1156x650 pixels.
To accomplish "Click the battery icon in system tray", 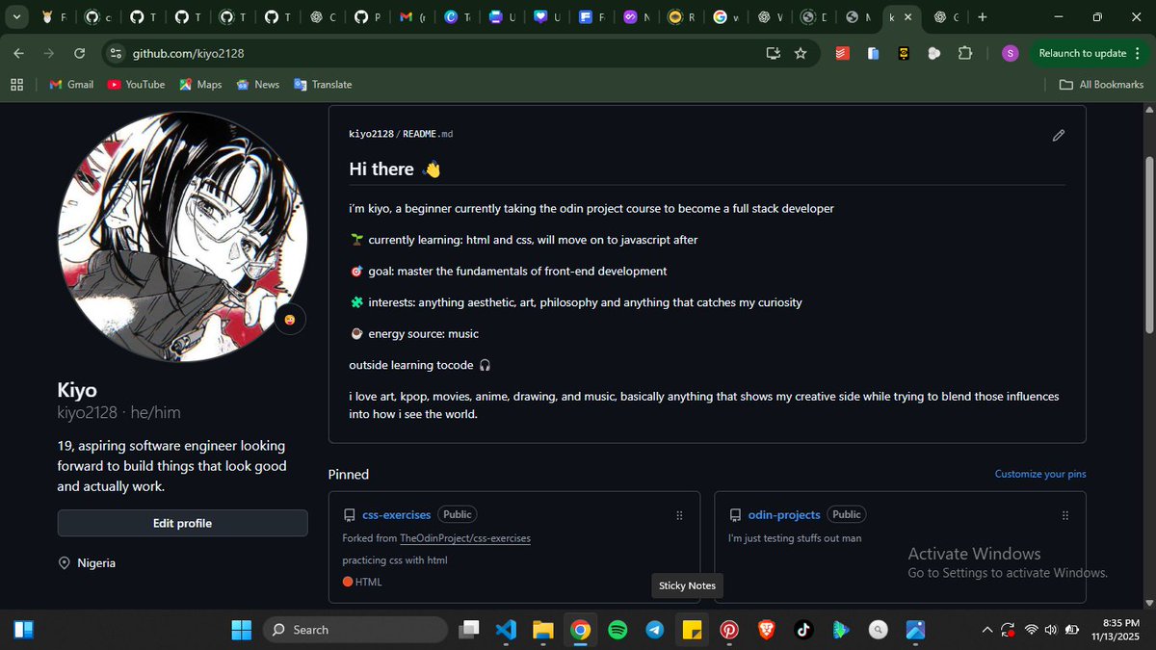I will tap(1072, 630).
